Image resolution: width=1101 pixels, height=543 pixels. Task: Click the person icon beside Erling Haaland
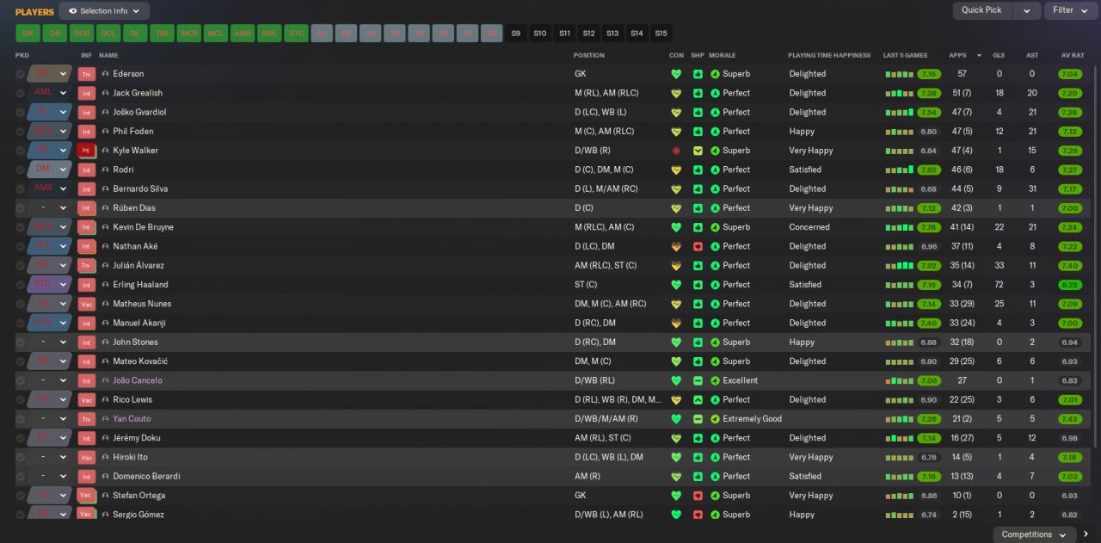(x=105, y=285)
